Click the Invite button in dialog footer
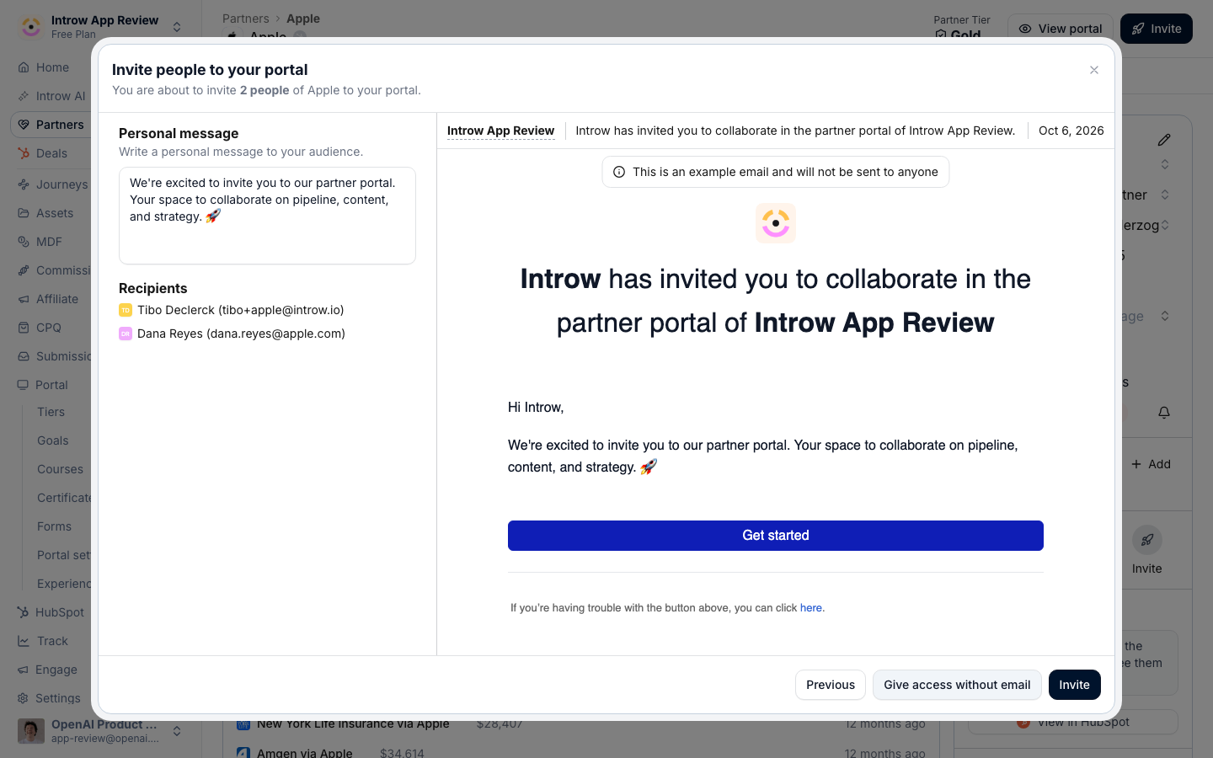 (1074, 685)
